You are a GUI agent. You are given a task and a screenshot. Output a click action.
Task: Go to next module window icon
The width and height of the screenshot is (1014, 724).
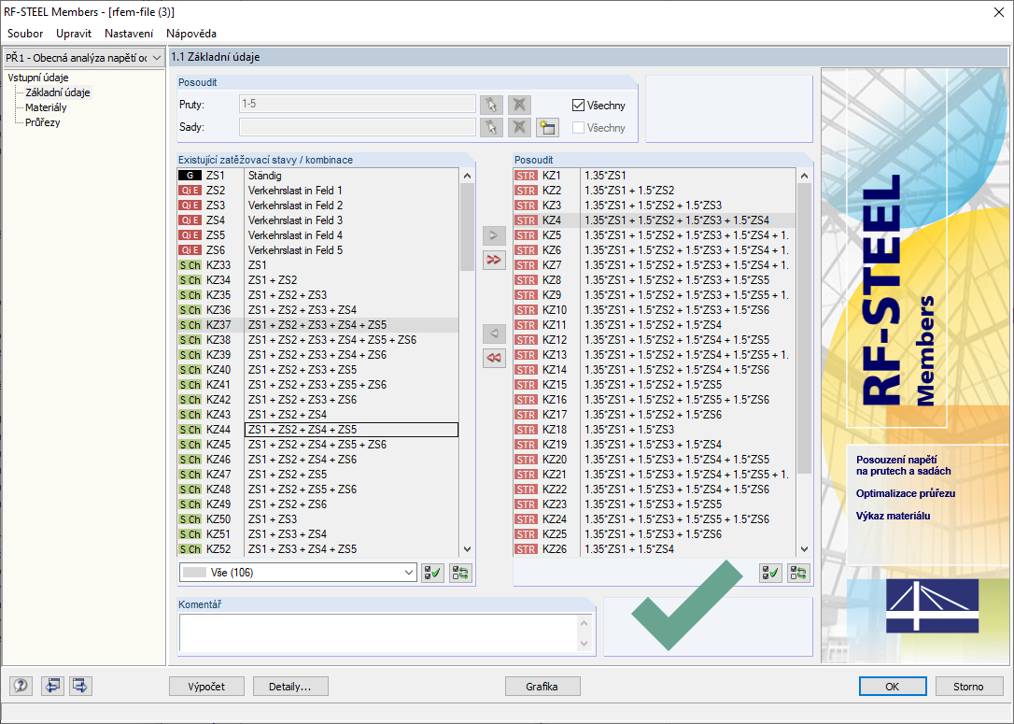click(81, 686)
